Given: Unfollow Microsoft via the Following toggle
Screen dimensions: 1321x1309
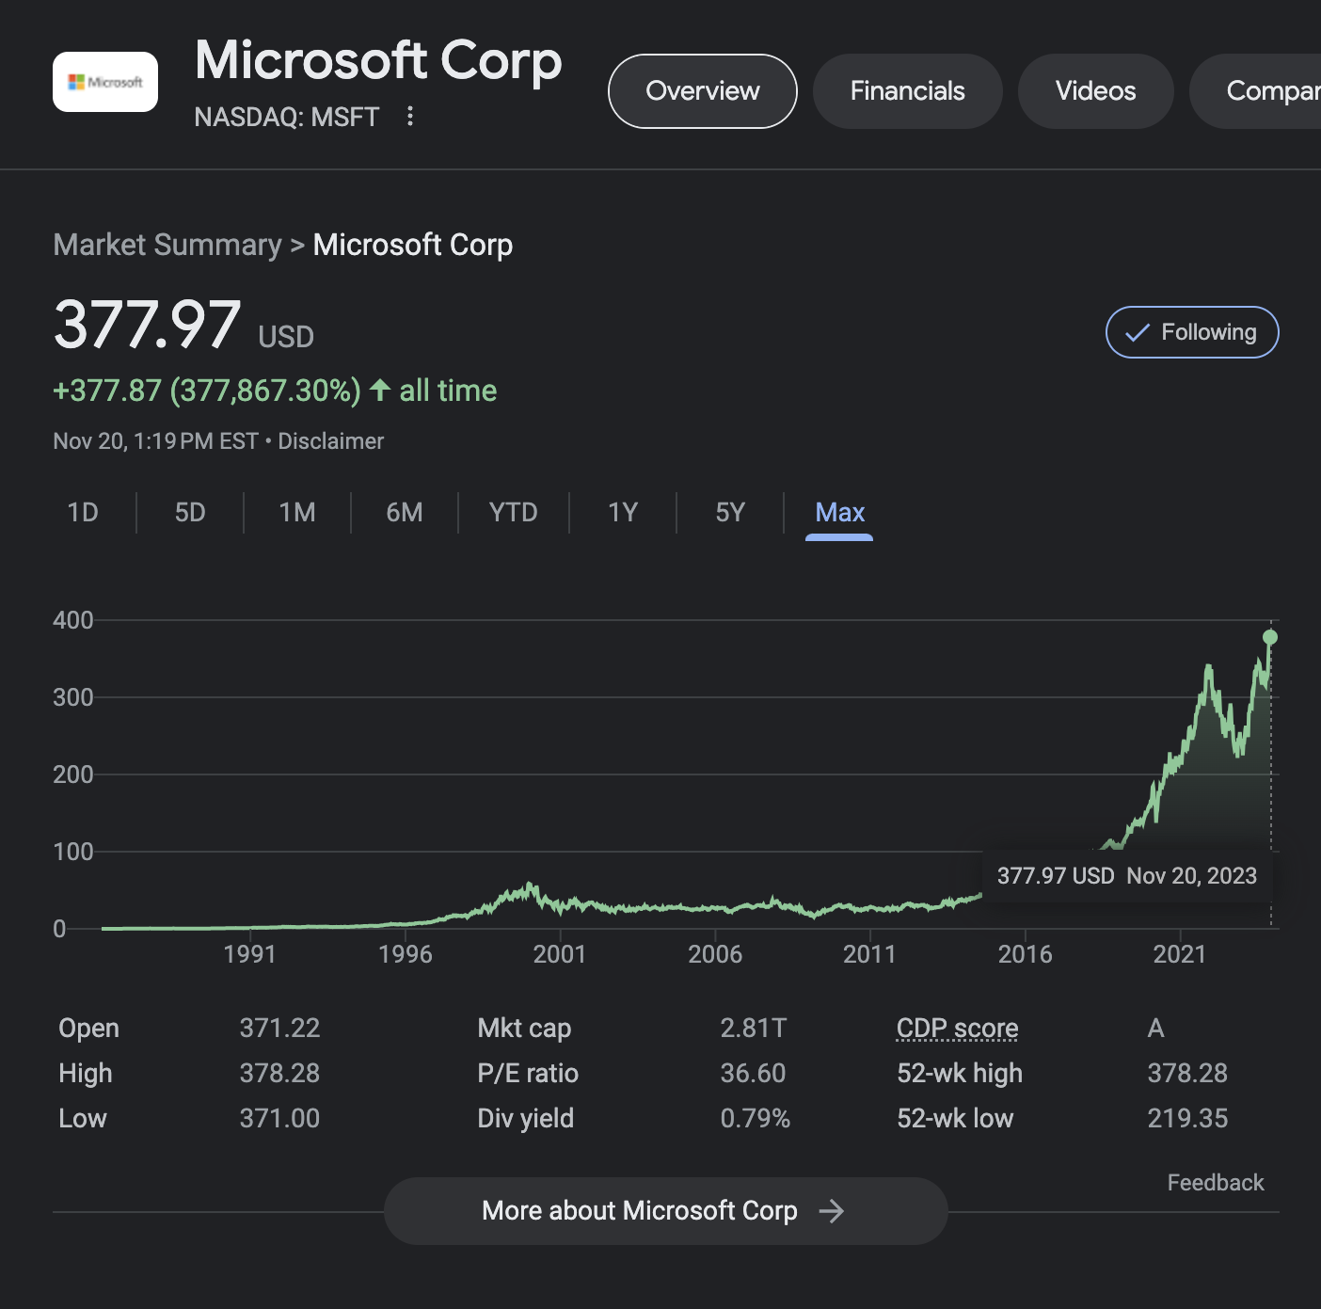Looking at the screenshot, I should tap(1192, 332).
